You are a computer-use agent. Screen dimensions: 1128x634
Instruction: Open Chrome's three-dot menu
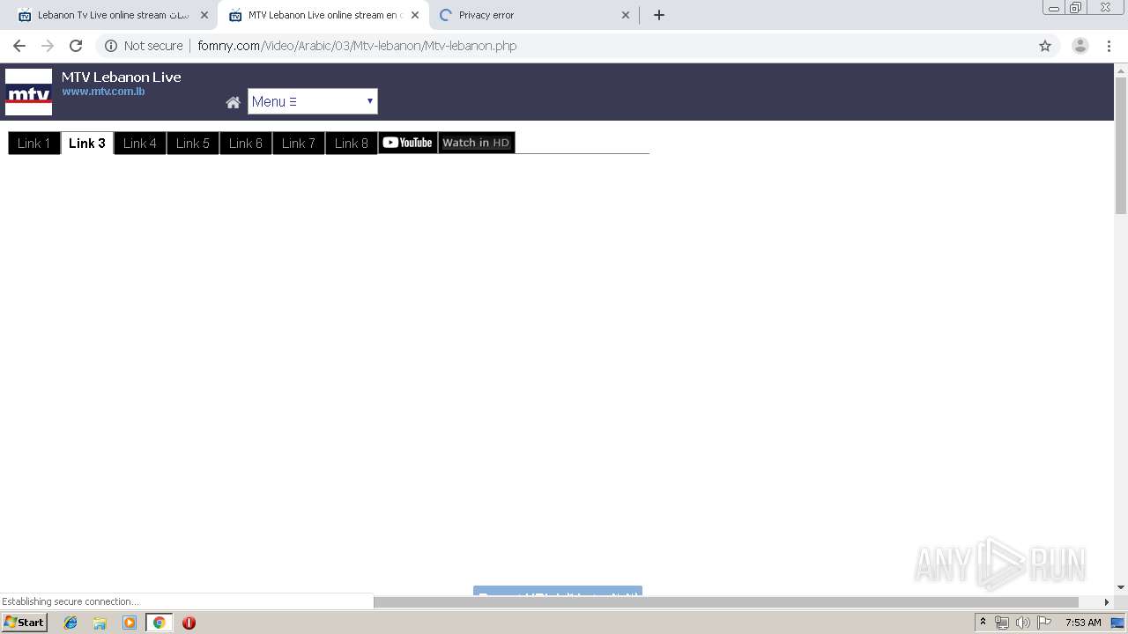coord(1109,46)
